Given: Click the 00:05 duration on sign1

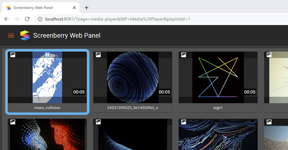Looking at the screenshot, I should pyautogui.click(x=250, y=92).
